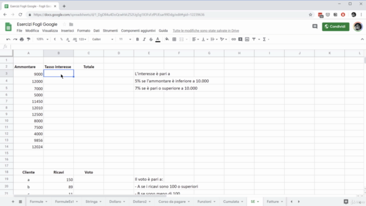Increase decimal places

click(x=75, y=39)
